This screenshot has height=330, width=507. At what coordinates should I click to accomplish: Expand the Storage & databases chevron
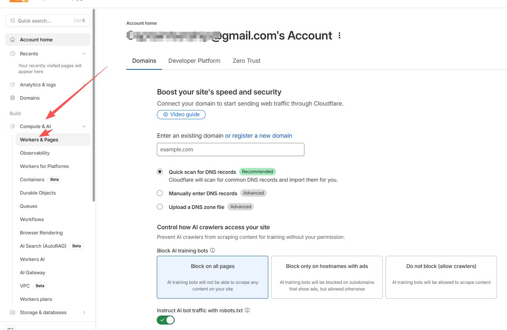[x=84, y=312]
